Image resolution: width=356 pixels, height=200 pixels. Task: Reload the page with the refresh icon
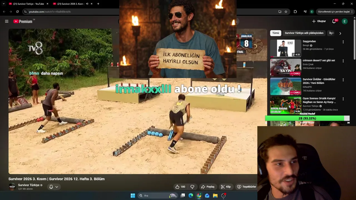17,12
